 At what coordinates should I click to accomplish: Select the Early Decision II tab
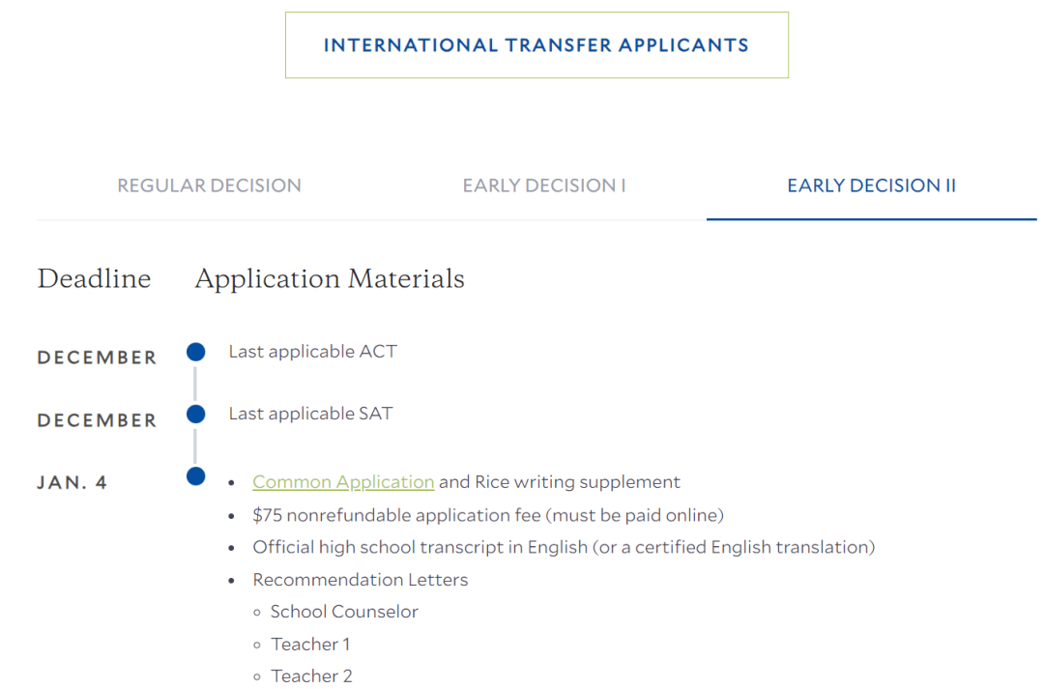tap(872, 186)
